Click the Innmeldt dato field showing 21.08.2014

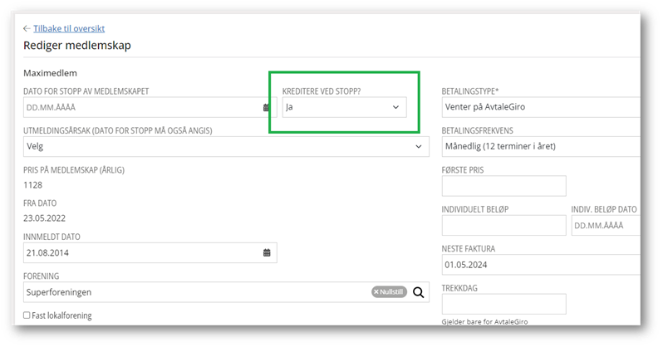[141, 252]
